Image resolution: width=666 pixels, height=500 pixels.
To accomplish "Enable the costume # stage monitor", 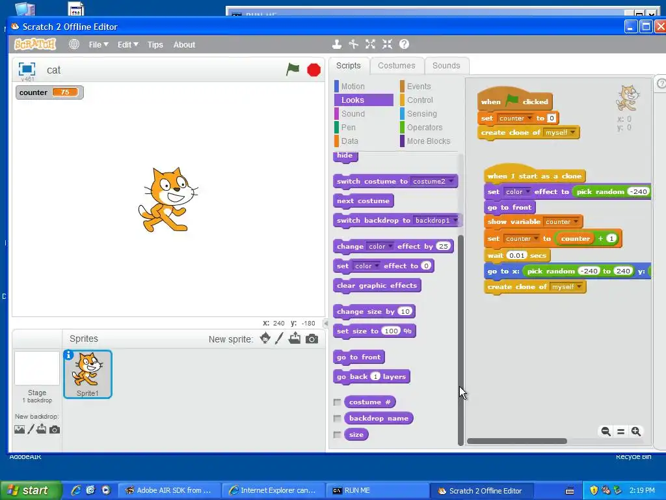I will 338,402.
